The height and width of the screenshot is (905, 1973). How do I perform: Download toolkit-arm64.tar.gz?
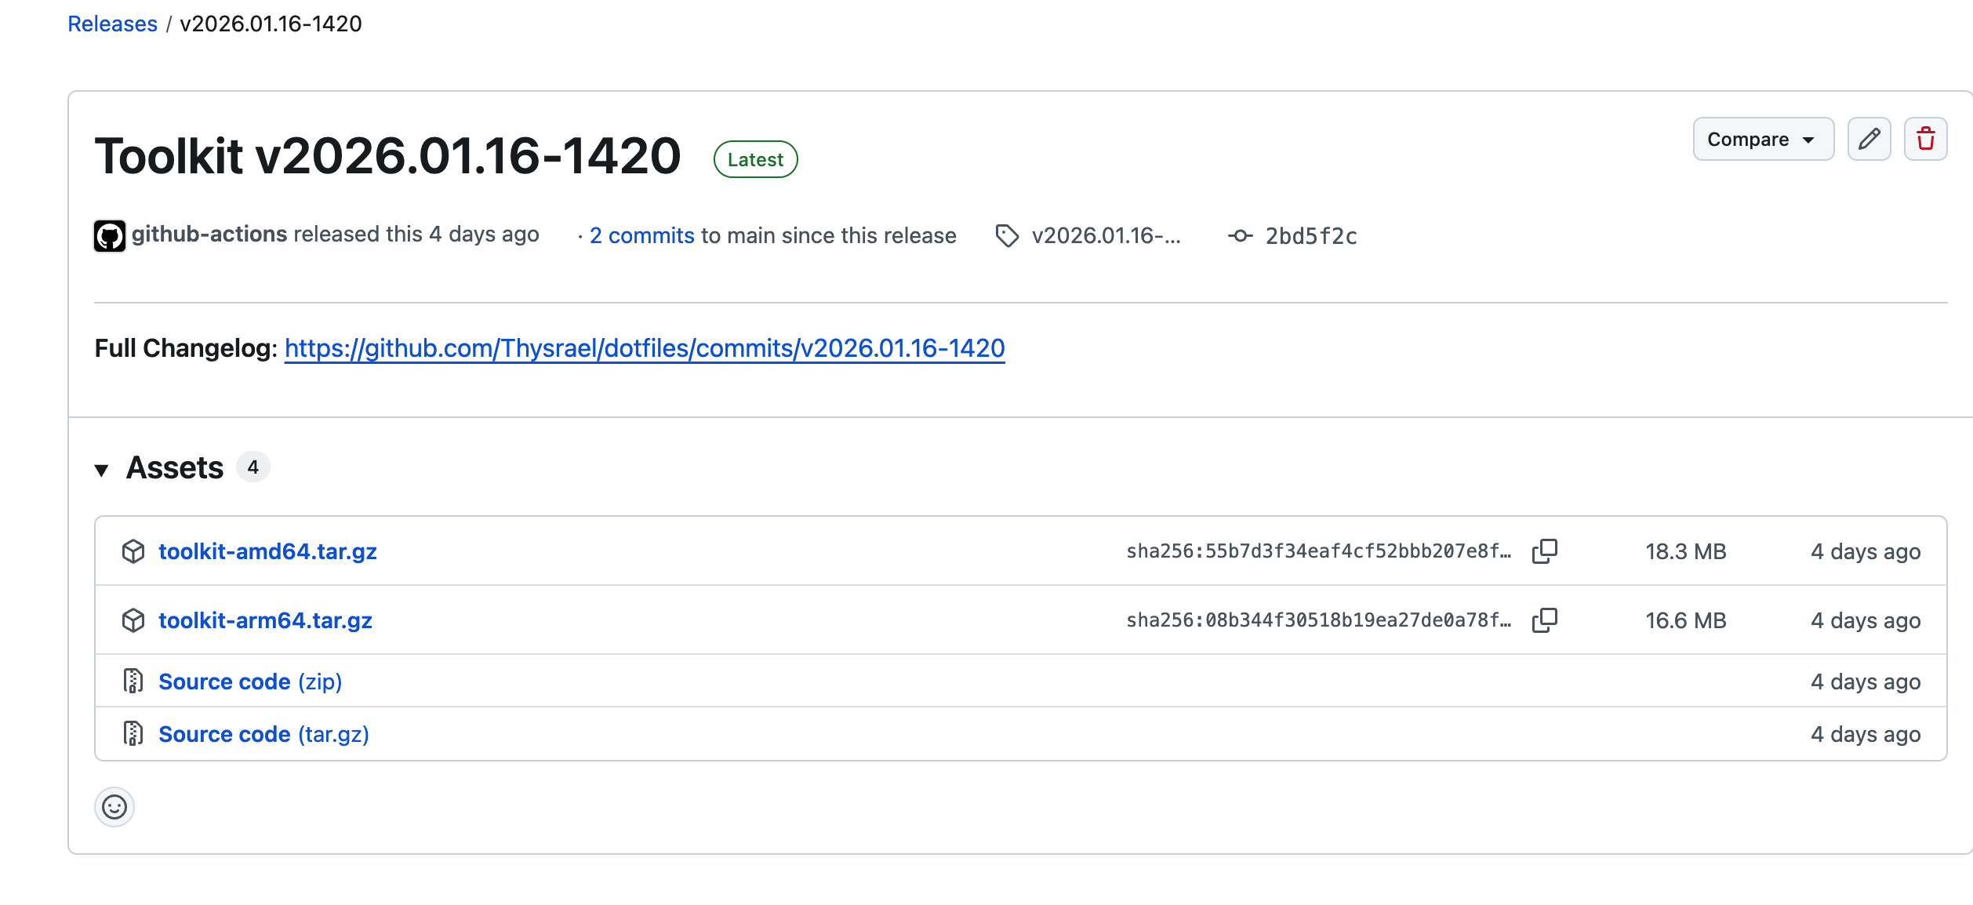[x=265, y=620]
